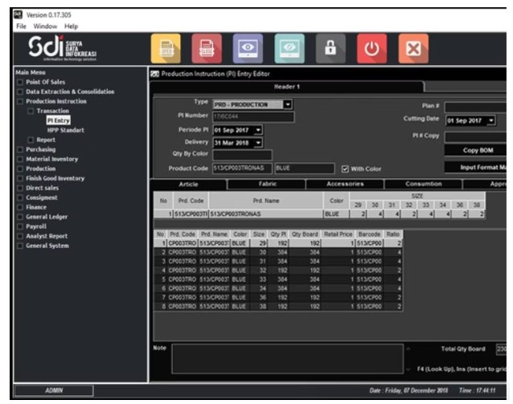
Task: Click the PI # Copy input field
Action: [475, 137]
